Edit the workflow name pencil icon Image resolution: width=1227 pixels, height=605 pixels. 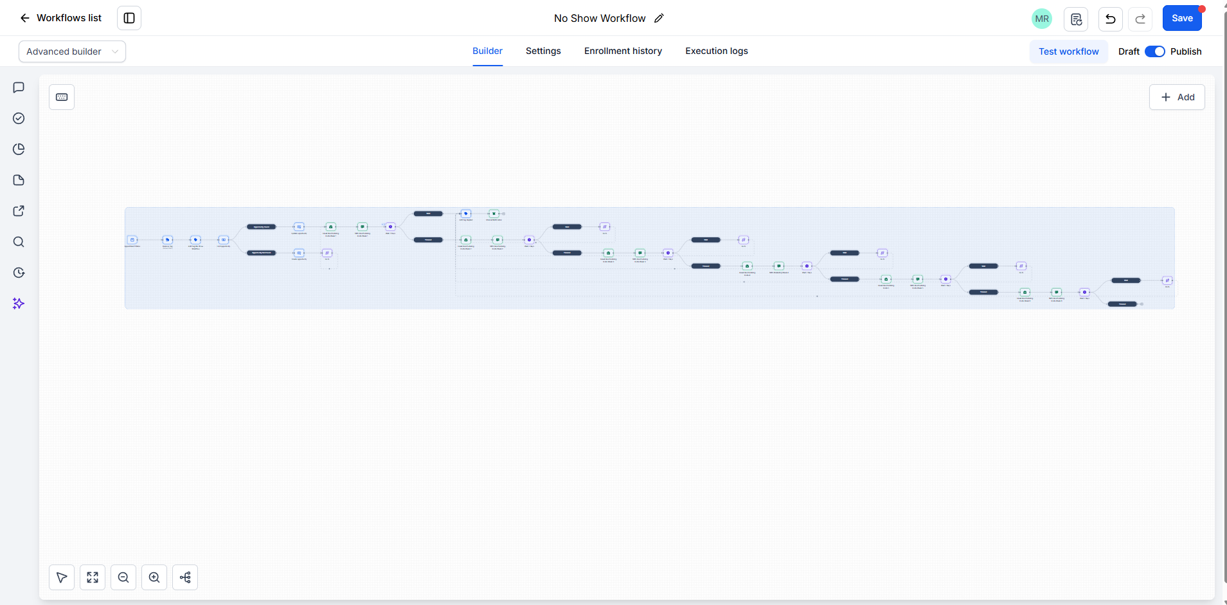click(659, 18)
